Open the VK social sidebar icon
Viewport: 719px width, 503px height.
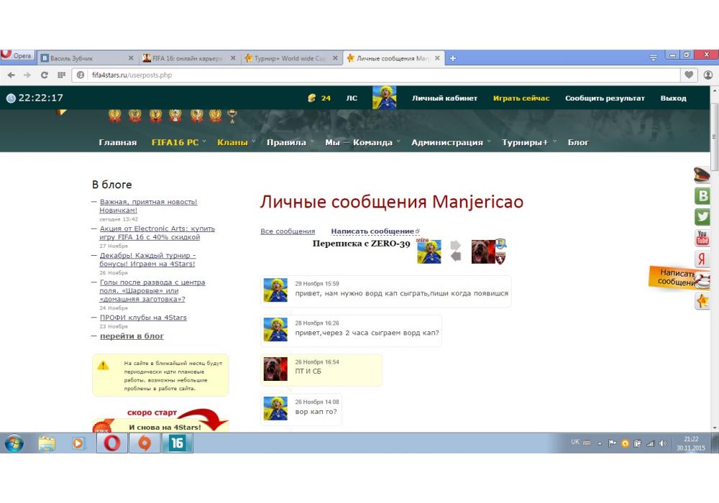click(702, 196)
